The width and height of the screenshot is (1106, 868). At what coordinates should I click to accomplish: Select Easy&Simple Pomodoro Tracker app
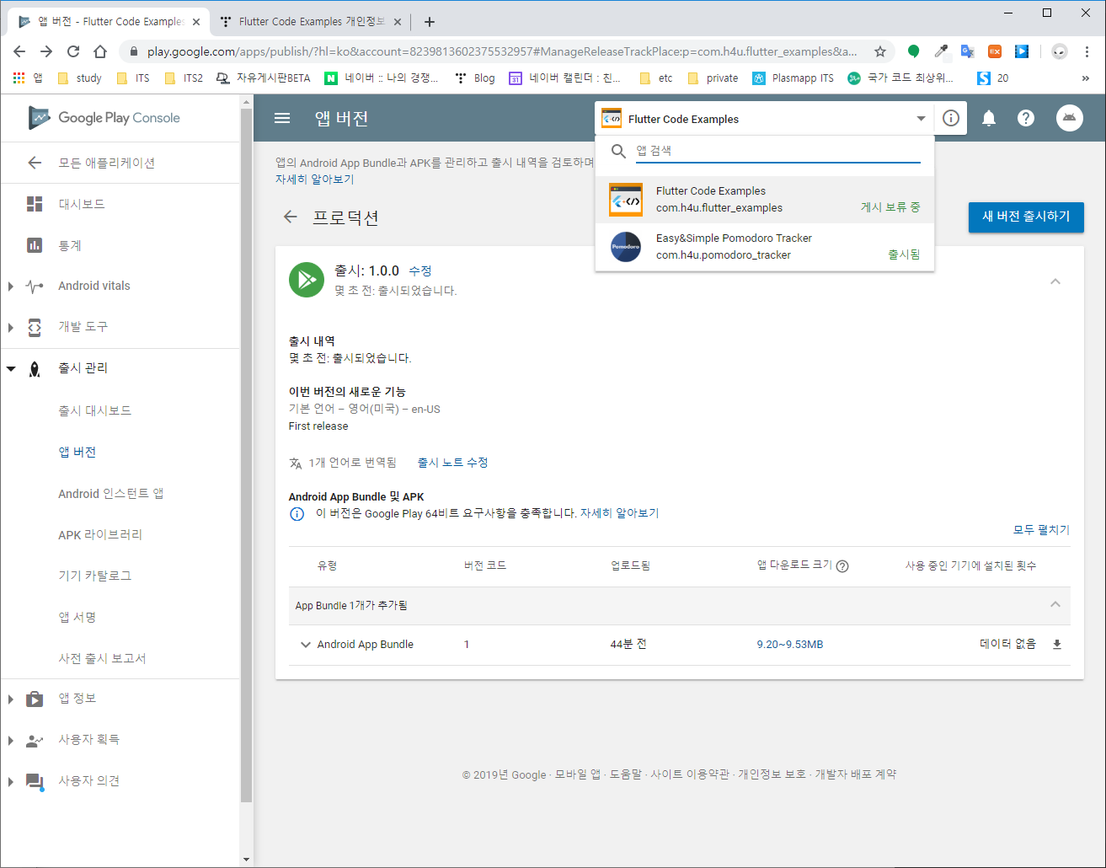click(x=765, y=247)
